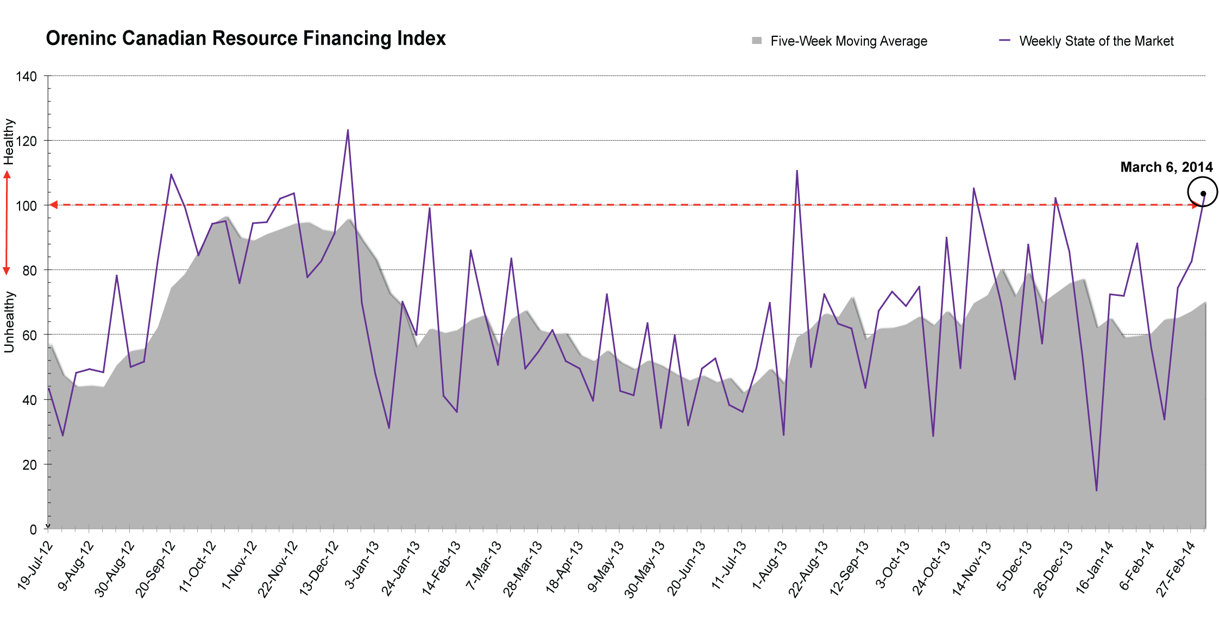This screenshot has height=619, width=1219.
Task: Click the 'March 6, 2014' annotation label
Action: [x=1166, y=167]
